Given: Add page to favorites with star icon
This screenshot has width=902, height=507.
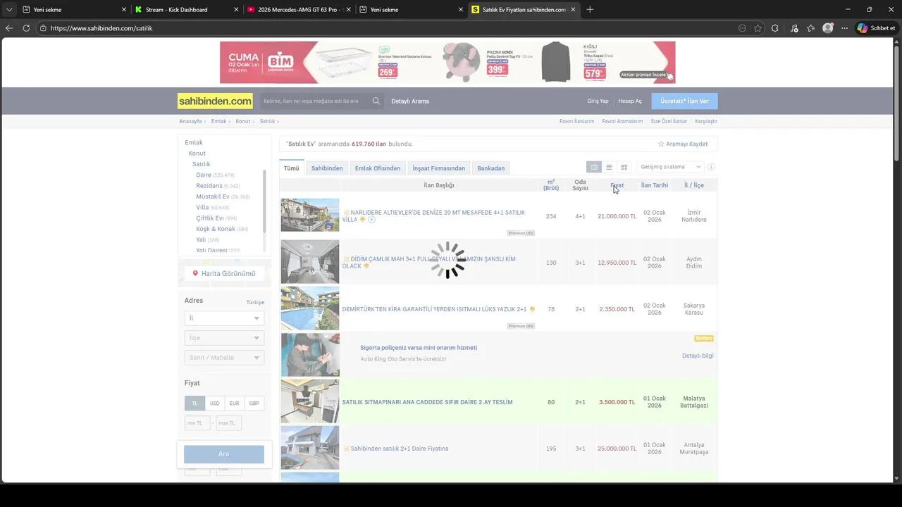Looking at the screenshot, I should coord(758,28).
